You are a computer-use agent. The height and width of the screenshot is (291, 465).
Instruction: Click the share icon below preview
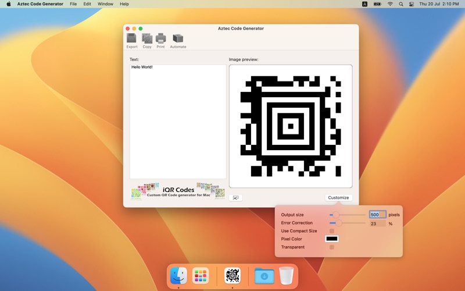pyautogui.click(x=235, y=198)
